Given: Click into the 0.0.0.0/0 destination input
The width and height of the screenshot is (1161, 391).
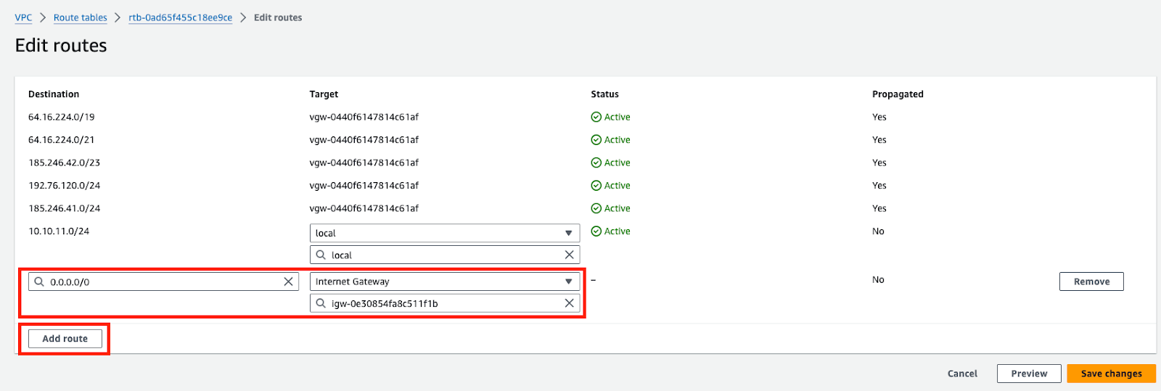Looking at the screenshot, I should click(x=163, y=281).
